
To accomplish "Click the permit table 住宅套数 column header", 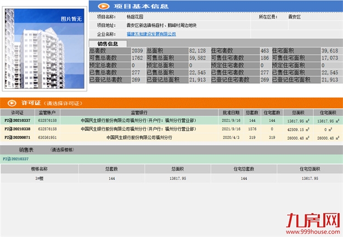I will [272, 113].
